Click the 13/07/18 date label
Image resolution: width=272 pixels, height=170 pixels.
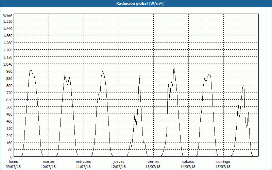[x=153, y=167]
